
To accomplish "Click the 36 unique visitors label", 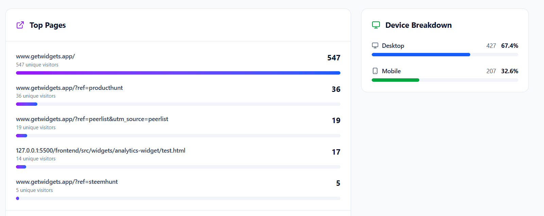I will tap(36, 96).
